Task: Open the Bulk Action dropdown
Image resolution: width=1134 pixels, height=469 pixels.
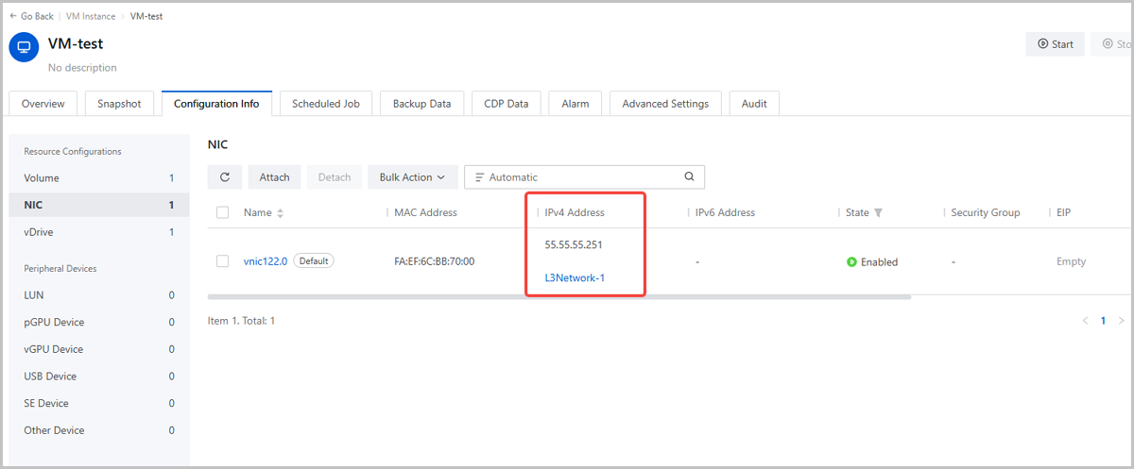Action: click(412, 177)
